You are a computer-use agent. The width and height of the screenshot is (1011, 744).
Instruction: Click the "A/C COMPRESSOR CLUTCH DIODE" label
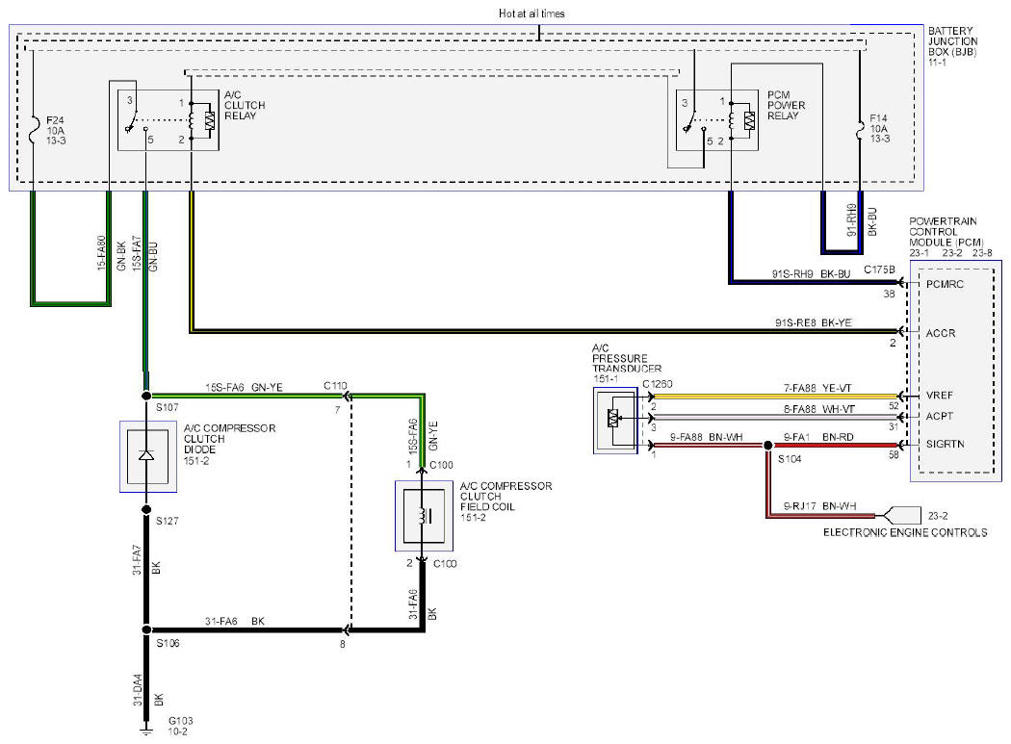pyautogui.click(x=229, y=439)
